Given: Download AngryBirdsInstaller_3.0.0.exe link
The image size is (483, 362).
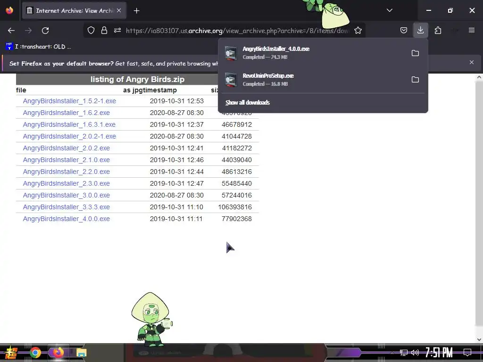Looking at the screenshot, I should pos(66,195).
